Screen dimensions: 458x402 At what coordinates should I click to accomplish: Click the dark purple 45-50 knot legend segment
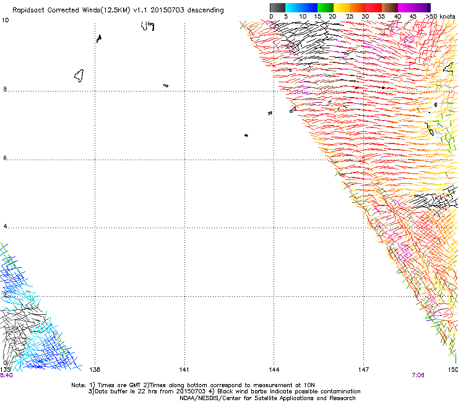(422, 7)
